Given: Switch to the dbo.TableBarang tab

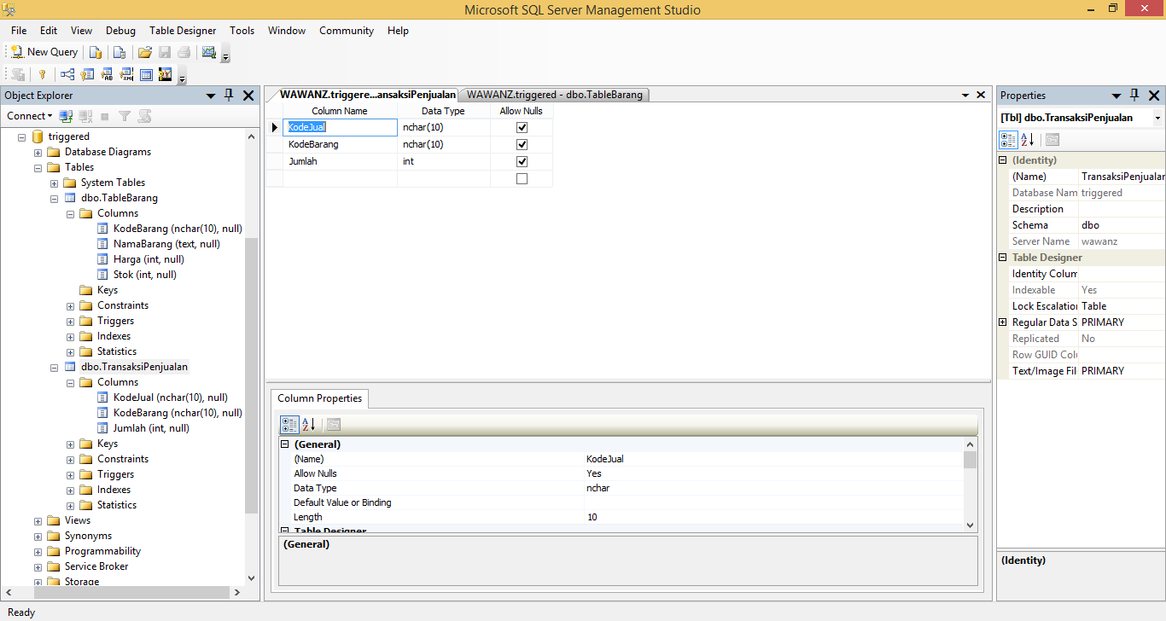Looking at the screenshot, I should coord(555,95).
